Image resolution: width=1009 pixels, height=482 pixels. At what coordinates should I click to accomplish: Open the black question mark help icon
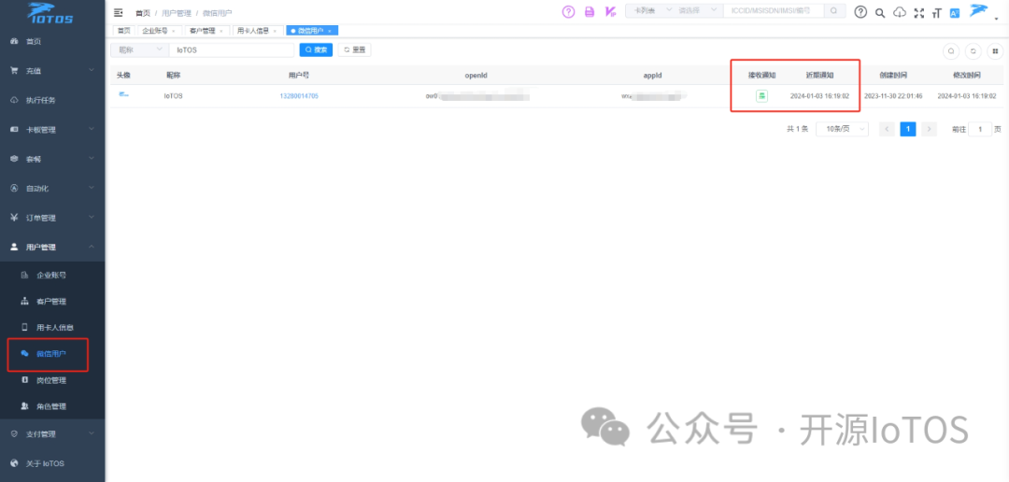click(860, 12)
